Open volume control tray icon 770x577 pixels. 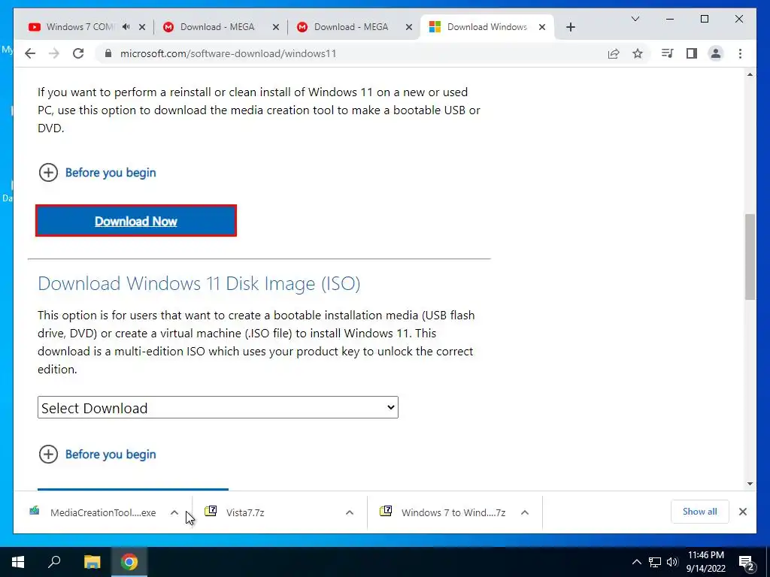tap(672, 562)
